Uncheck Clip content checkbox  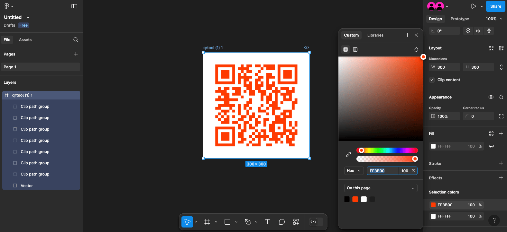(432, 80)
